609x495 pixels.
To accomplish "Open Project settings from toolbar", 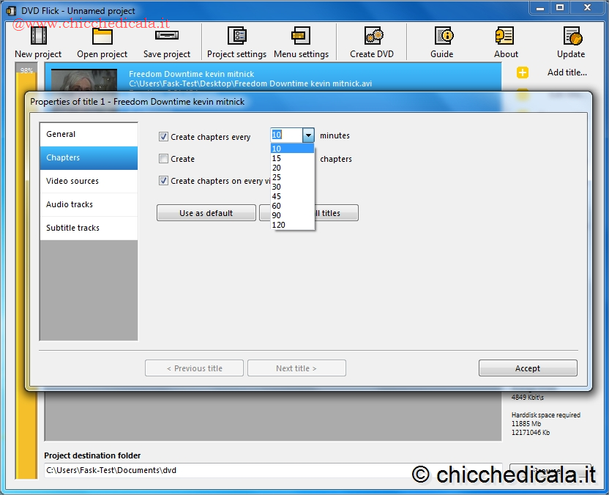I will (236, 37).
